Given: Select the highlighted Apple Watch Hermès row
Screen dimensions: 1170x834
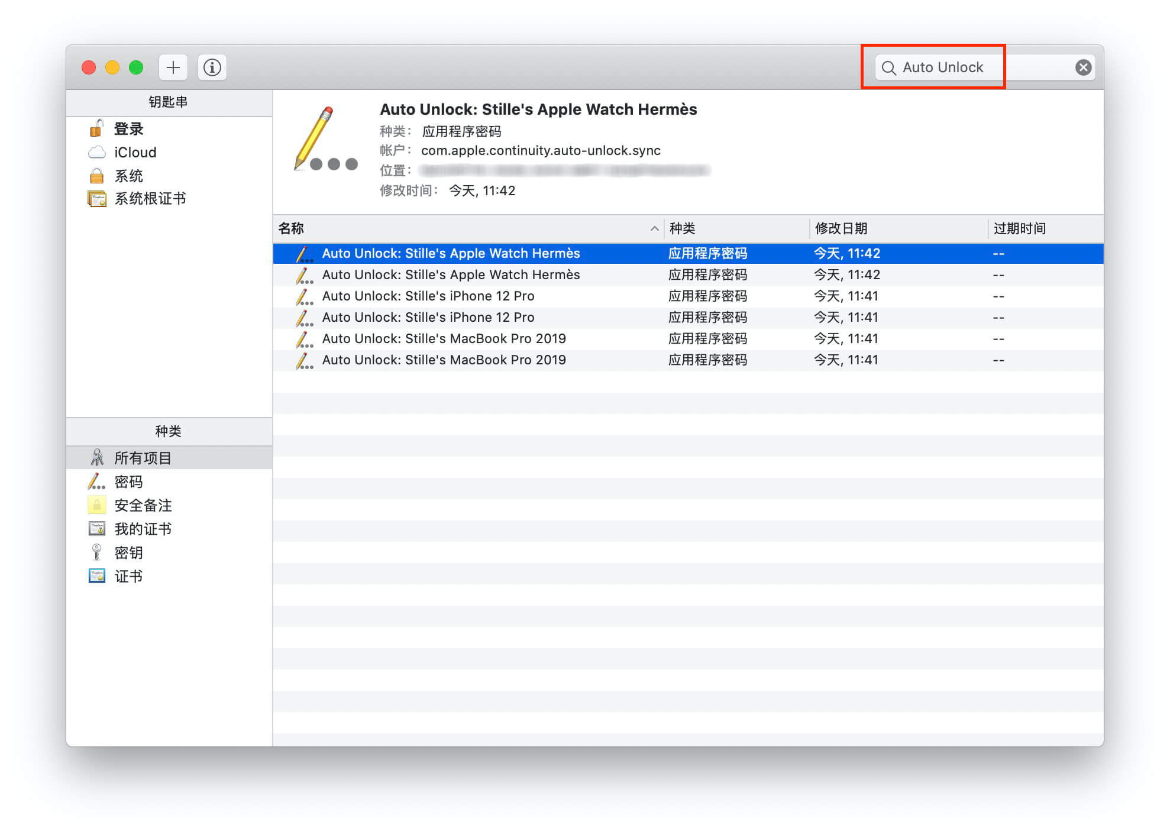Looking at the screenshot, I should click(689, 253).
